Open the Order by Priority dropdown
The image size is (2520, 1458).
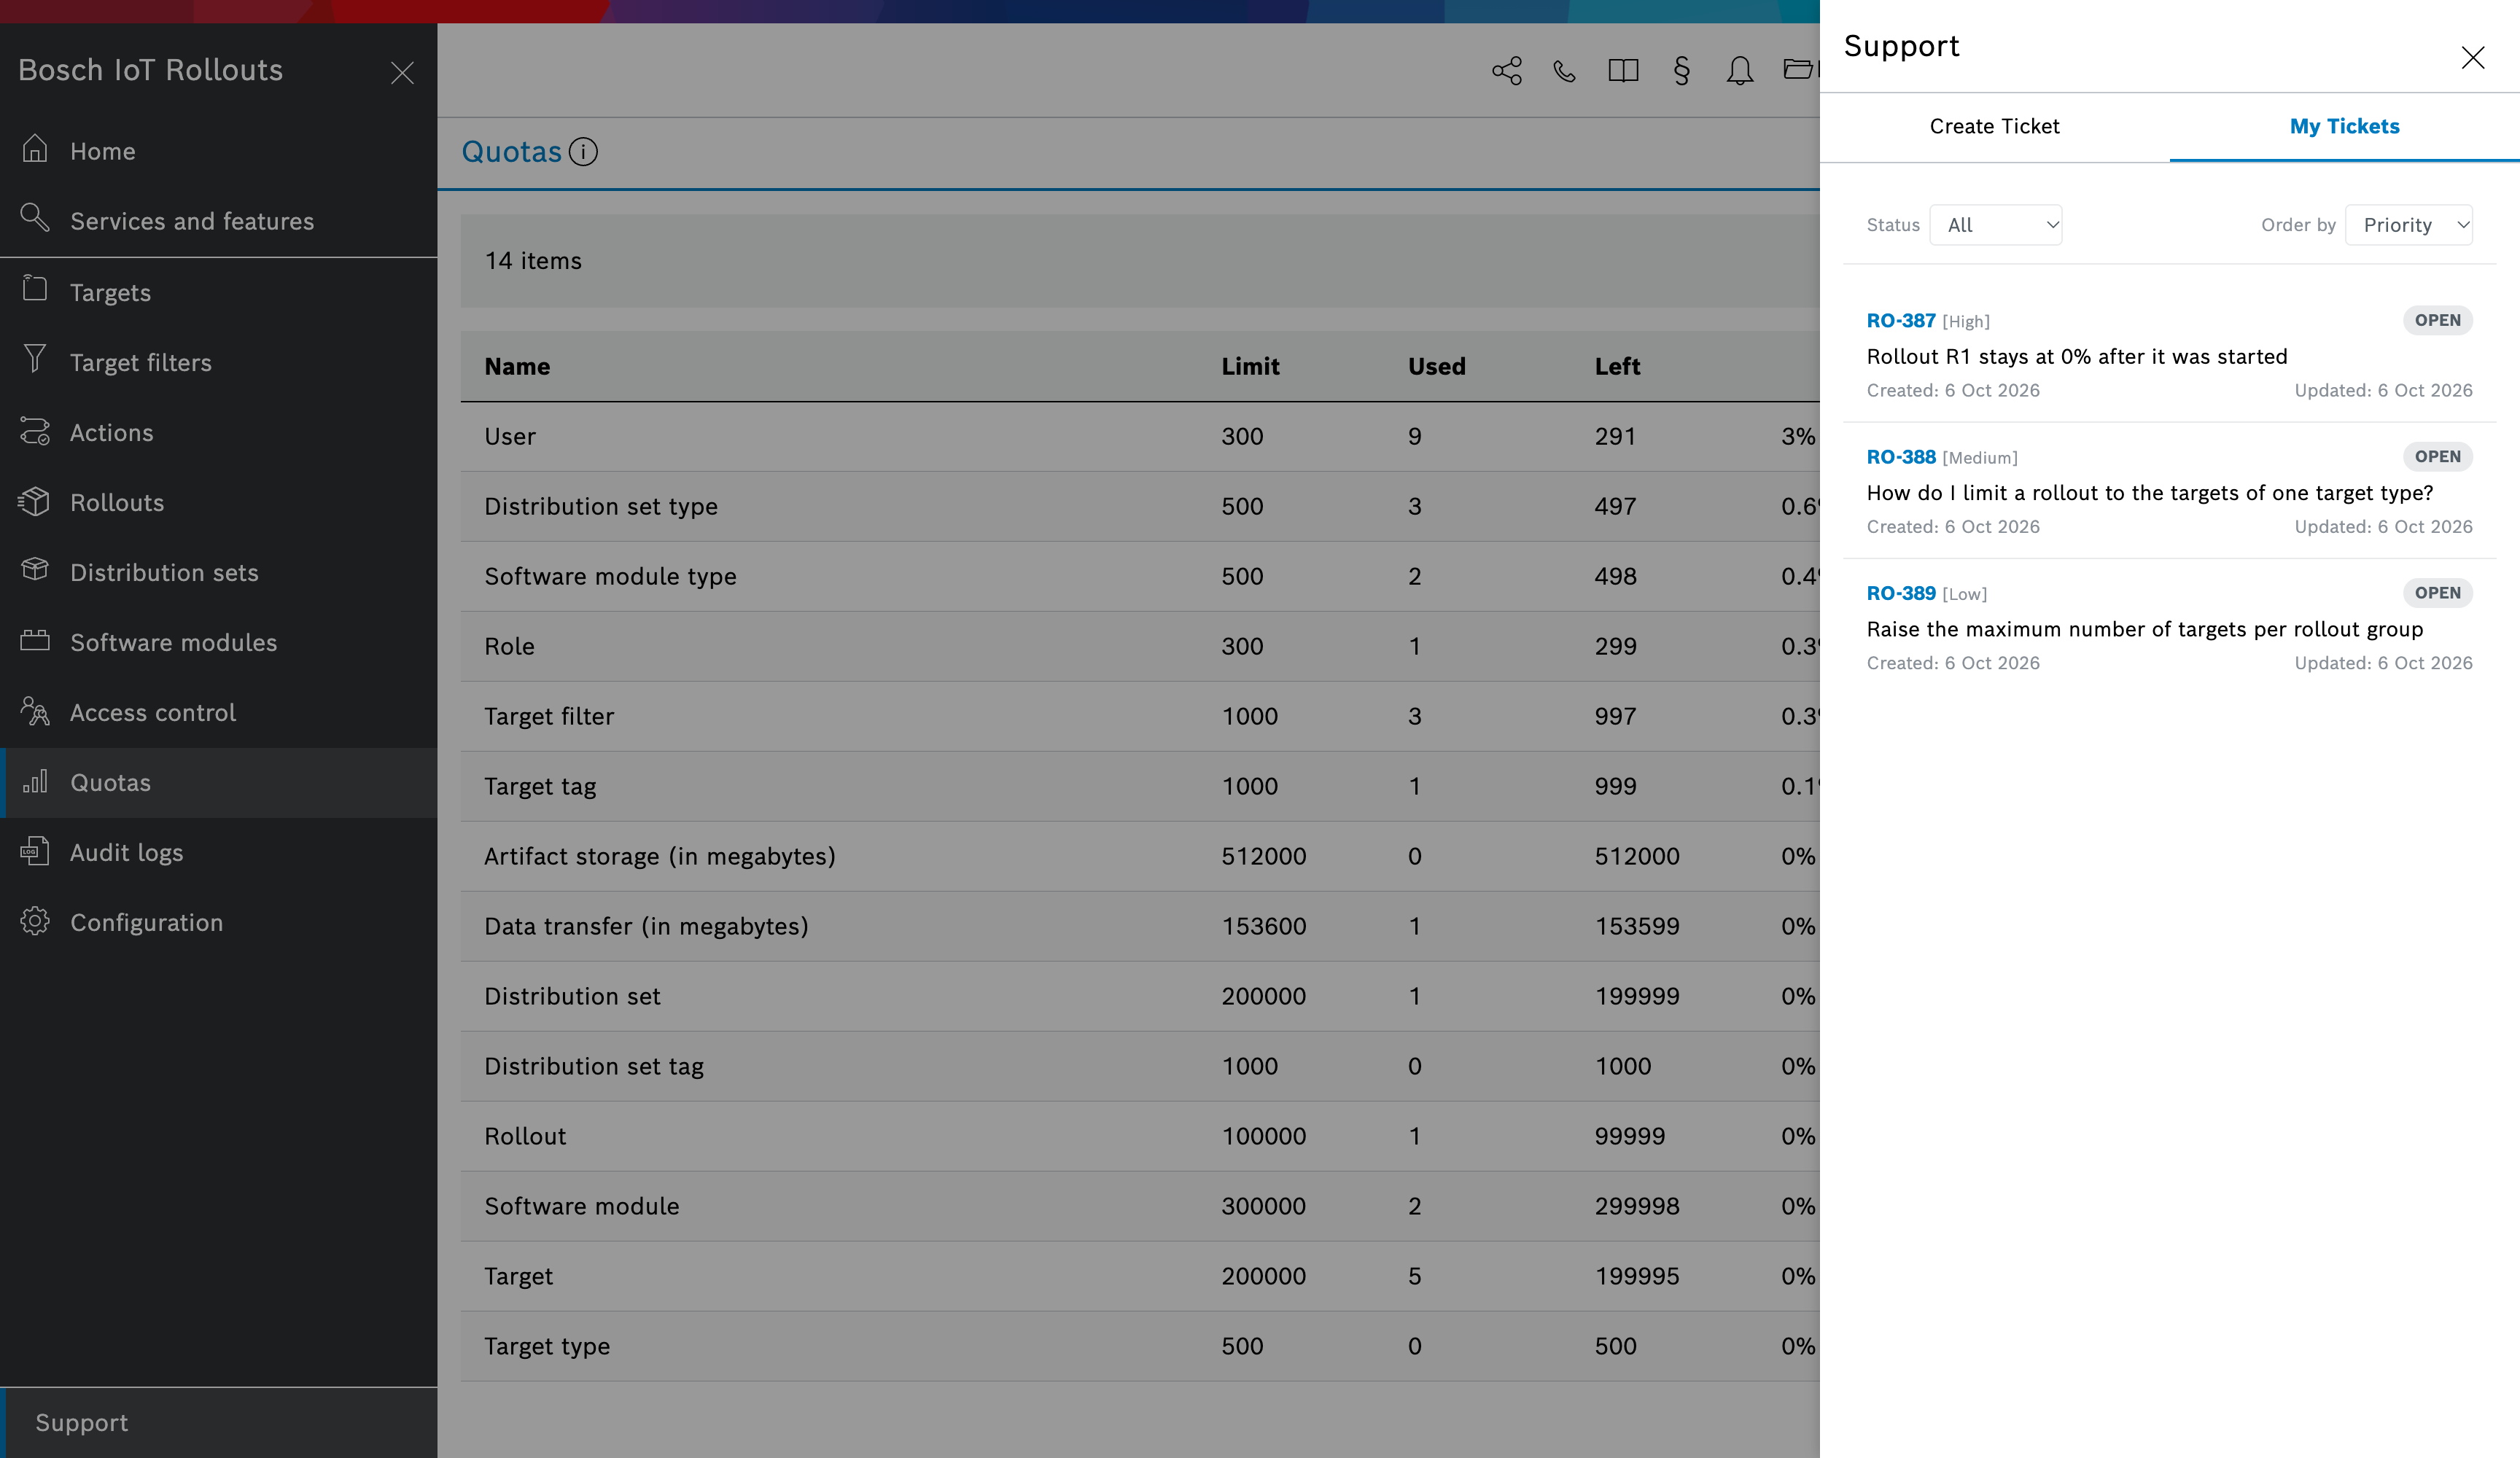pos(2409,225)
